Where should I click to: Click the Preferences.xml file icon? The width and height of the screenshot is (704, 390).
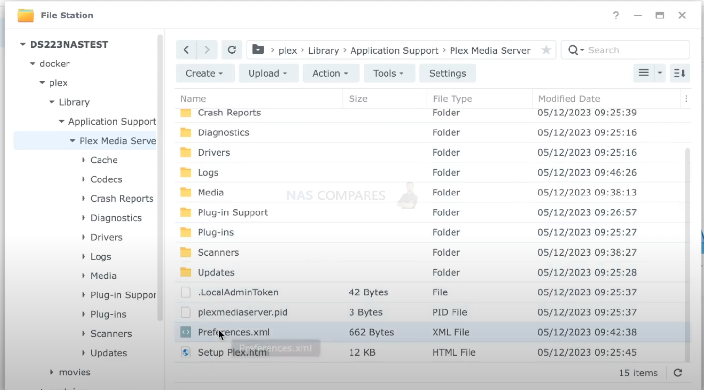tap(185, 332)
